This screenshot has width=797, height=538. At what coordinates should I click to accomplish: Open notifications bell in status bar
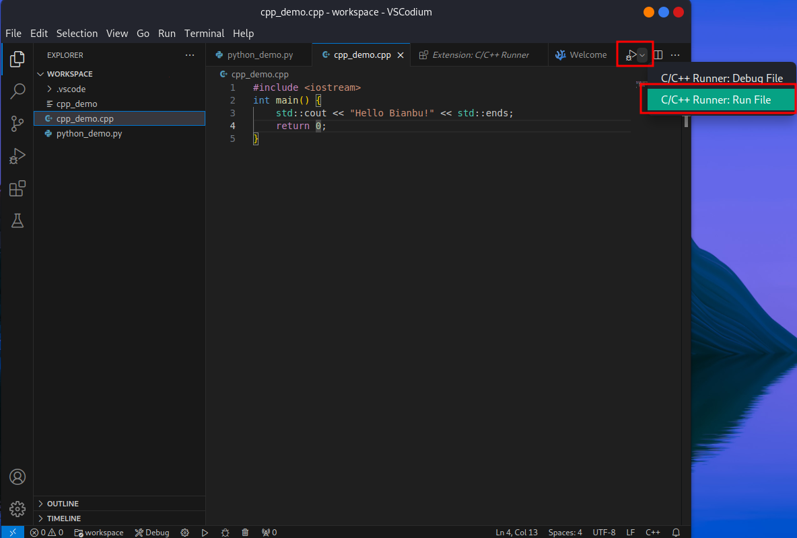(676, 533)
